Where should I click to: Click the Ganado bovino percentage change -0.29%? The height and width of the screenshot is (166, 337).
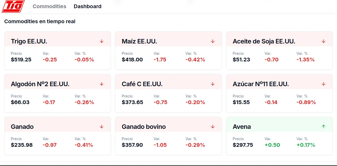coord(195,145)
